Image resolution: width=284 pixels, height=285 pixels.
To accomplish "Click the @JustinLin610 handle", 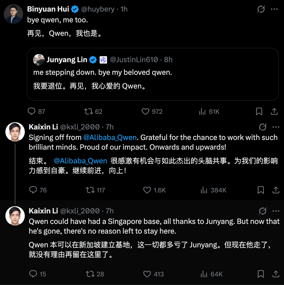I will pyautogui.click(x=133, y=59).
